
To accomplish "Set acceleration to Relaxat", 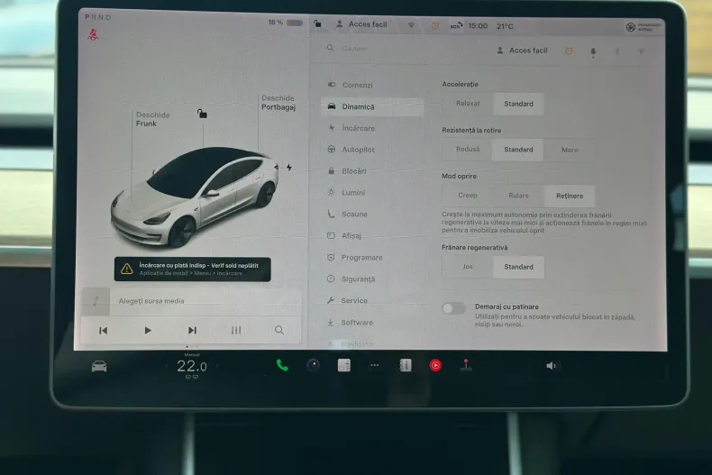I will 467,104.
